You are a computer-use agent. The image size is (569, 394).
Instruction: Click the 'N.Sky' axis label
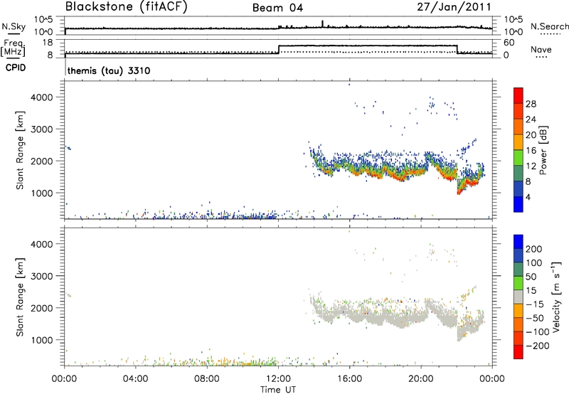pos(14,26)
